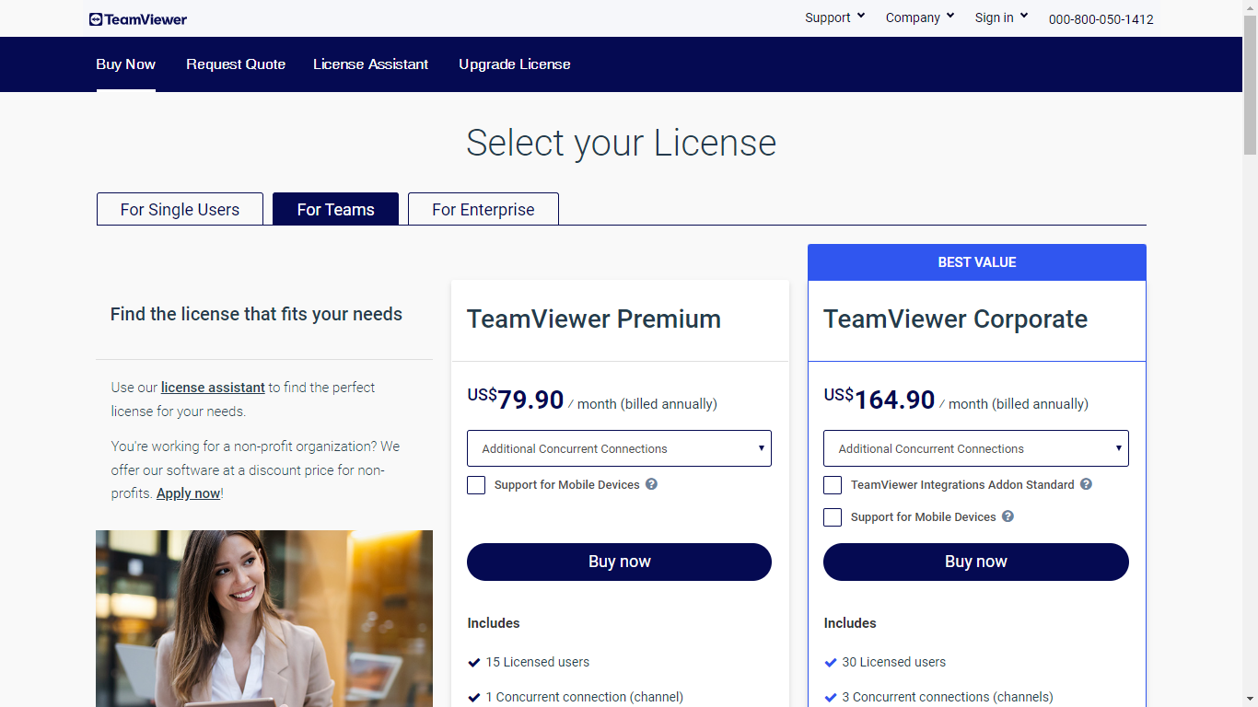Click the BEST VALUE banner
This screenshot has height=707, width=1258.
coord(977,262)
